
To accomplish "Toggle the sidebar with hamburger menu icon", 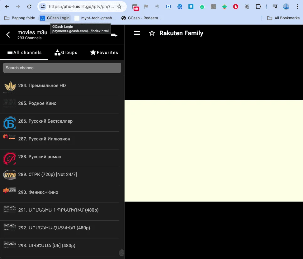I will click(x=137, y=33).
